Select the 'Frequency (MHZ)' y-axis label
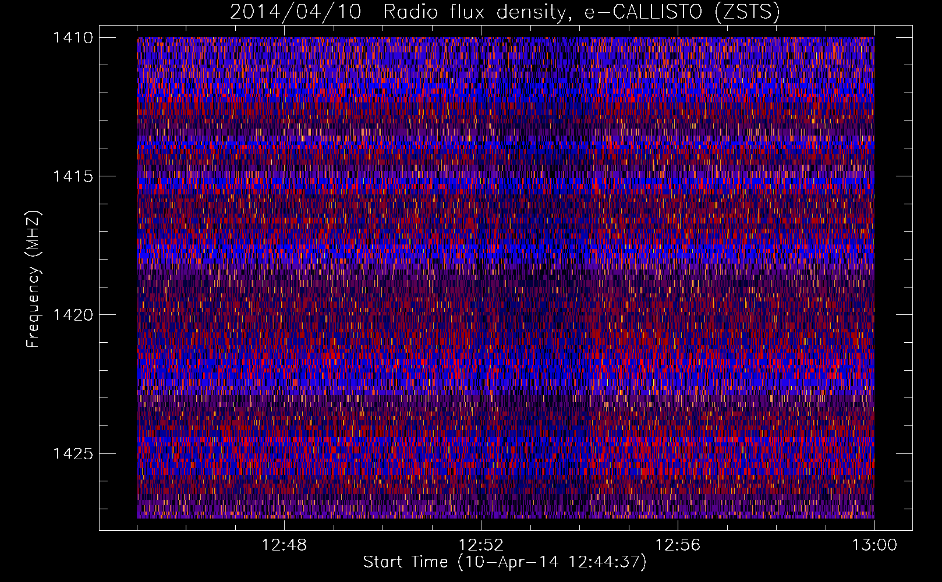Screen dimensions: 942x582 34,279
